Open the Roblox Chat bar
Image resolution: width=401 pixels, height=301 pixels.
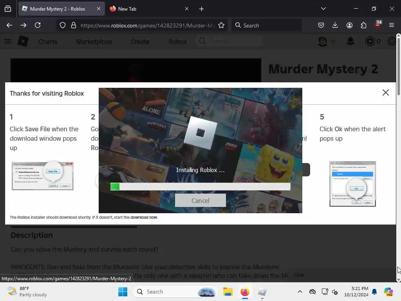(299, 275)
